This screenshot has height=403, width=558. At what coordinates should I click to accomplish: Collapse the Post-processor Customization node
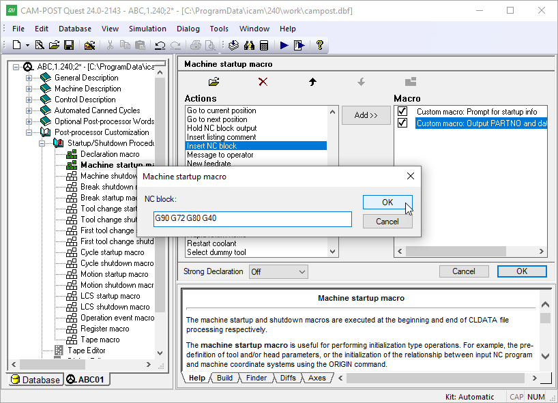point(29,132)
